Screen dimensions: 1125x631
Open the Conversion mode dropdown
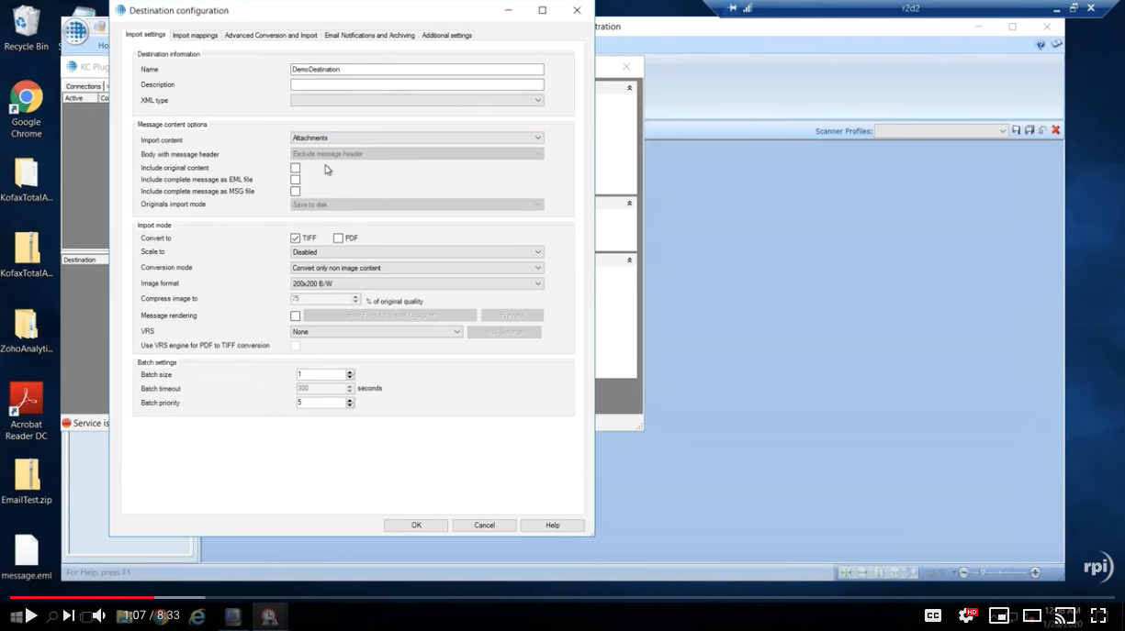coord(417,268)
